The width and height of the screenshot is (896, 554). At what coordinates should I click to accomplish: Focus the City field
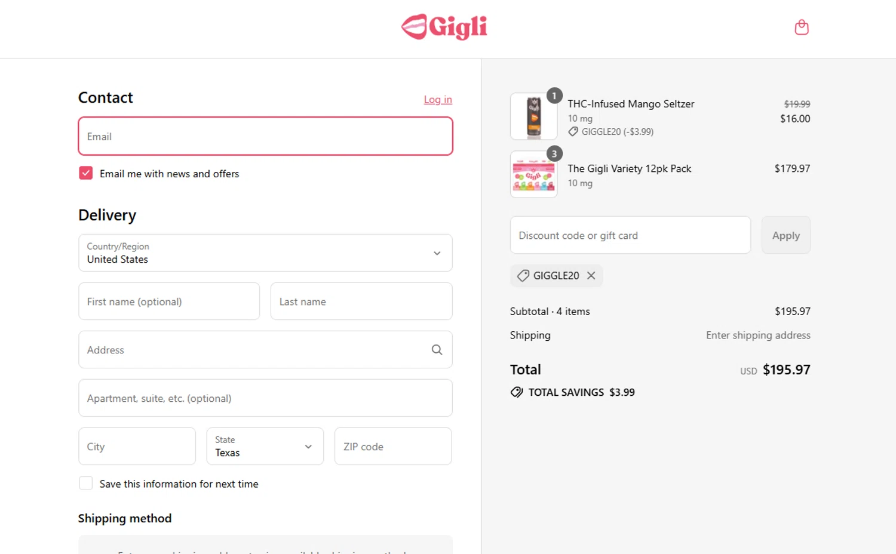(137, 447)
